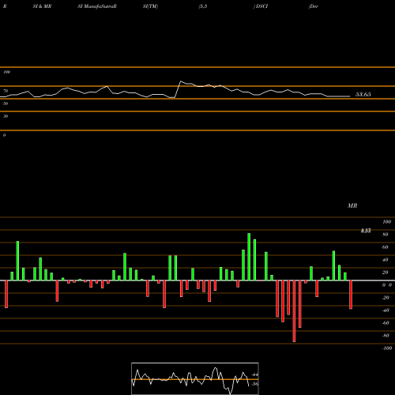395x395 pixels.
Task: Click the RSI axis label 50
Action: click(x=6, y=103)
